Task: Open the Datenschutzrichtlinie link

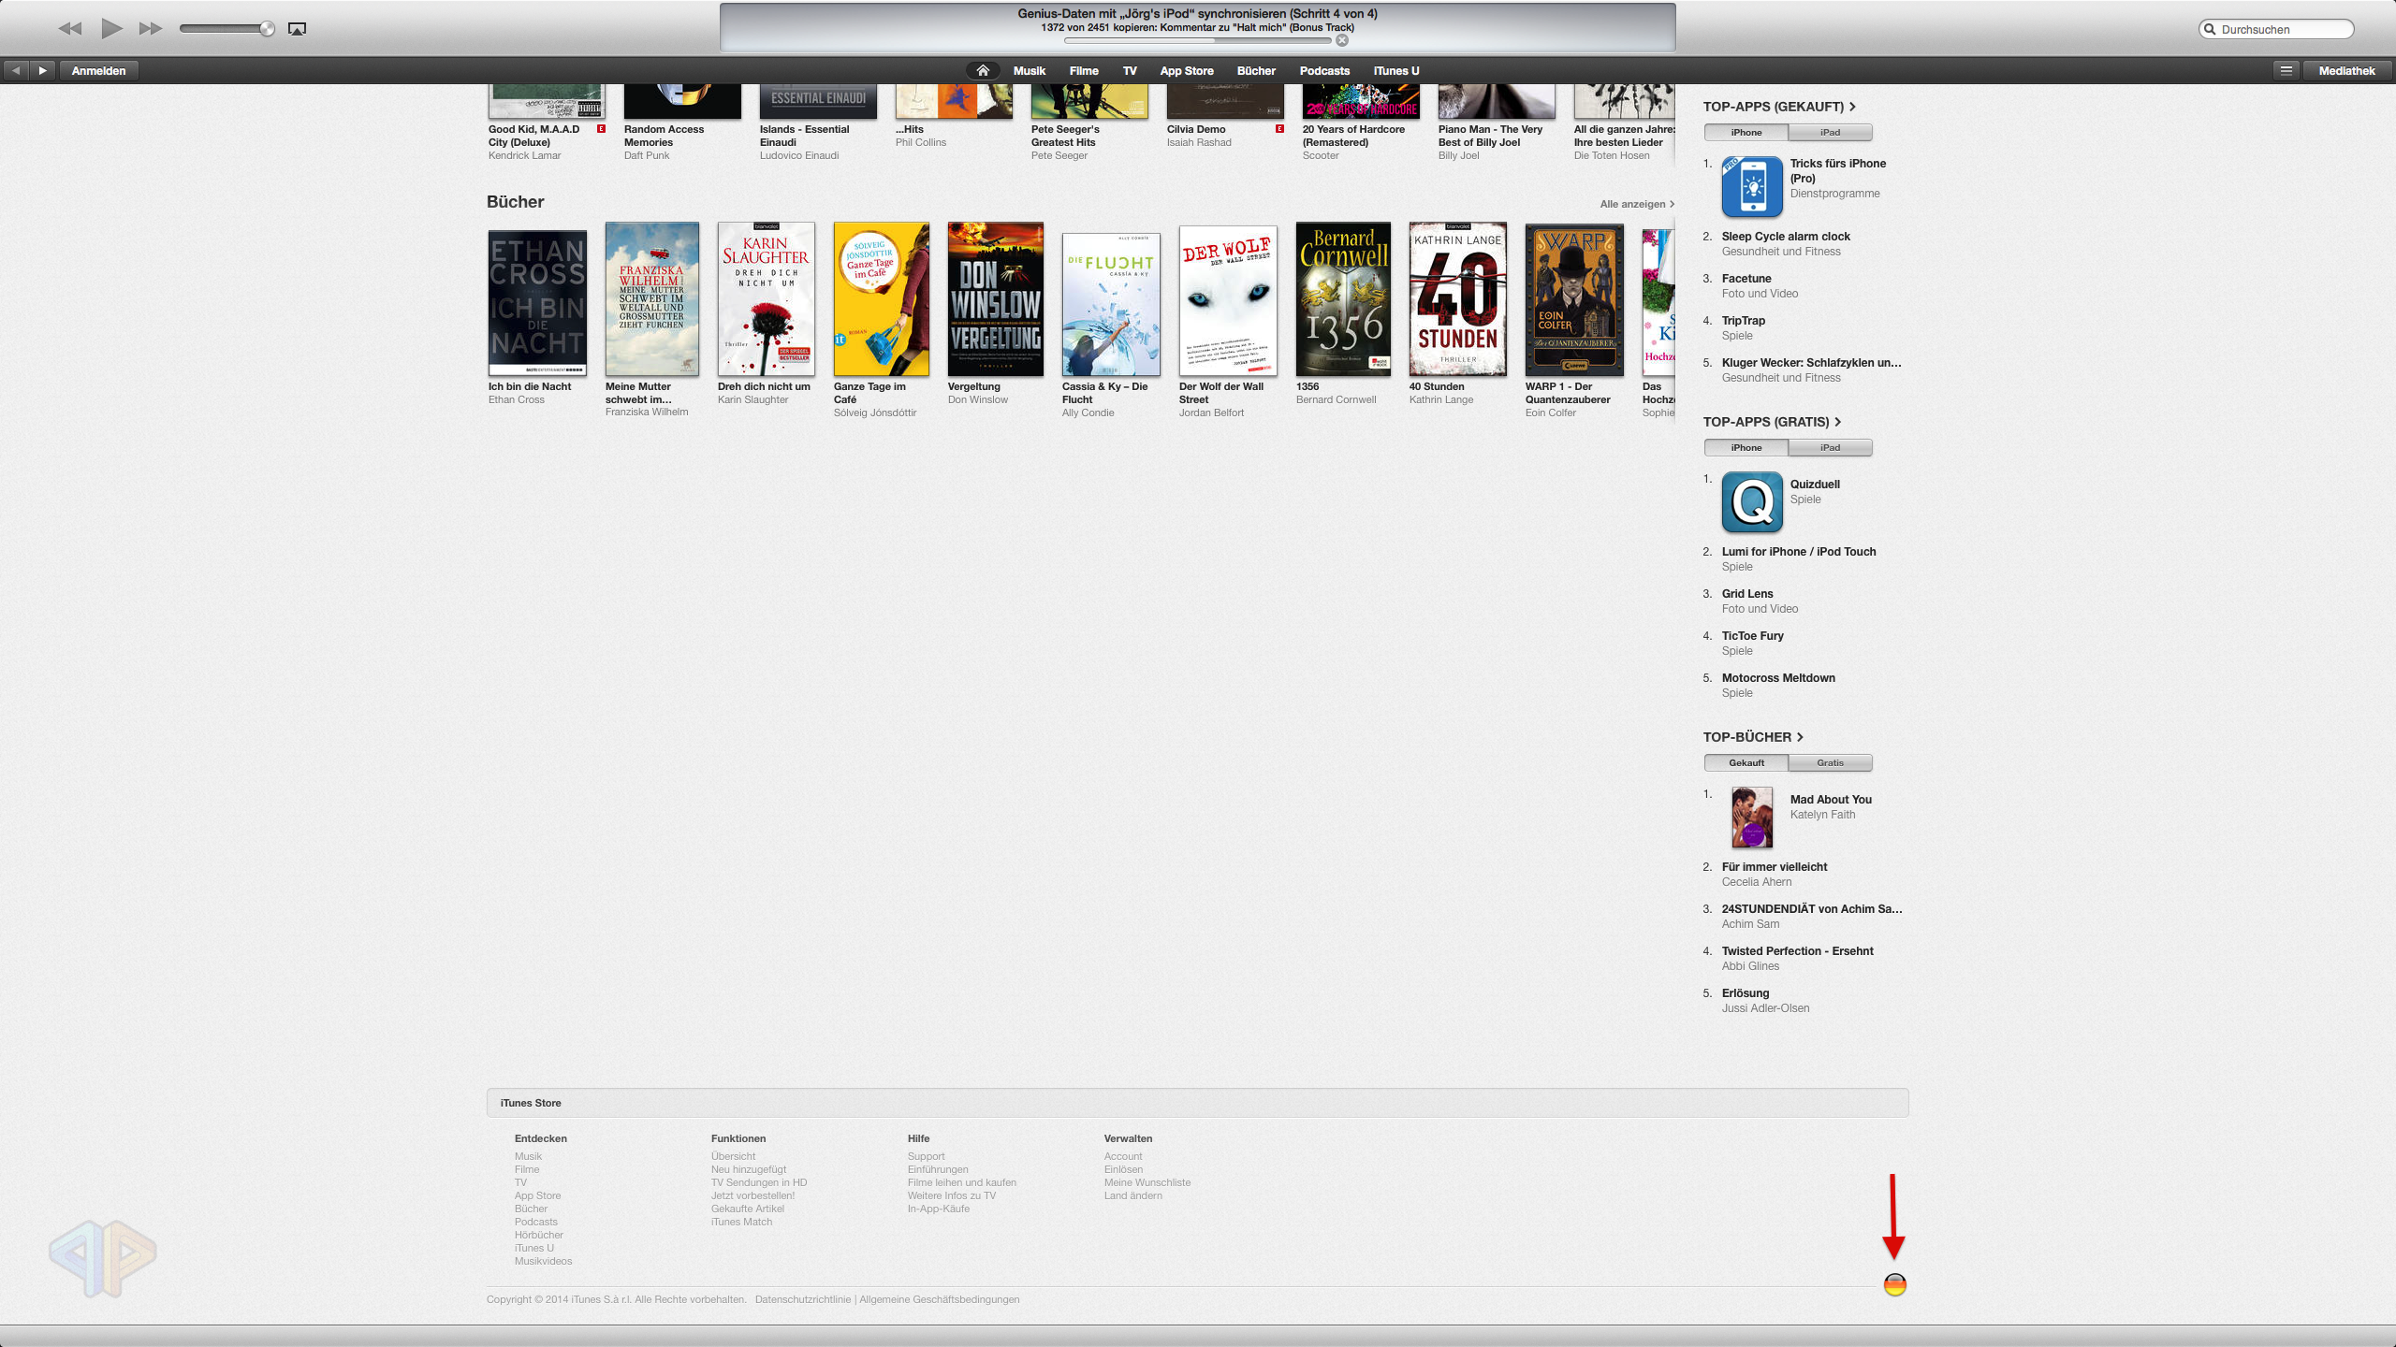Action: (x=803, y=1299)
